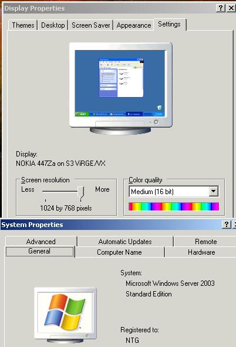The image size is (236, 347).
Task: Open the Desktop tab
Action: [x=53, y=25]
